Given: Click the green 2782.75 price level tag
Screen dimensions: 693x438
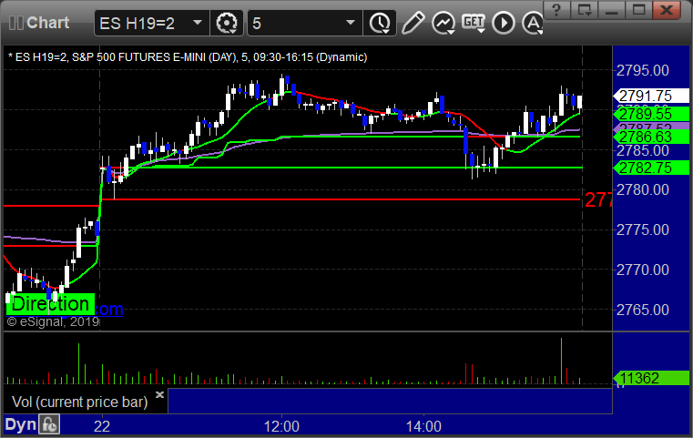Looking at the screenshot, I should [x=650, y=168].
